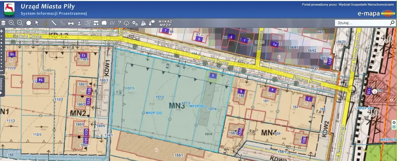
Task: Open the help question mark icon
Action: click(x=119, y=23)
